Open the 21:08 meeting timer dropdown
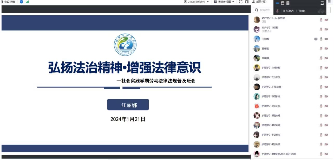Image resolution: width=334 pixels, height=160 pixels. (208, 2)
